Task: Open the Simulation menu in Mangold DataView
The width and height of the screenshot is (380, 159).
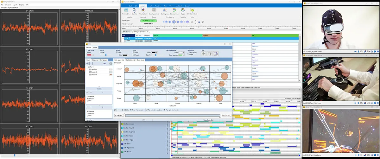Action: coord(8,5)
